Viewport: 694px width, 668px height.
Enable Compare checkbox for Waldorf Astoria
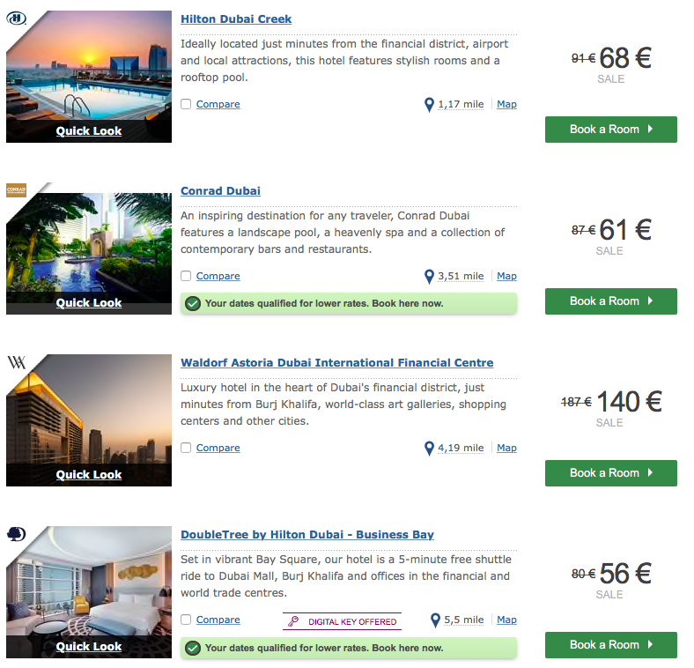pos(186,448)
